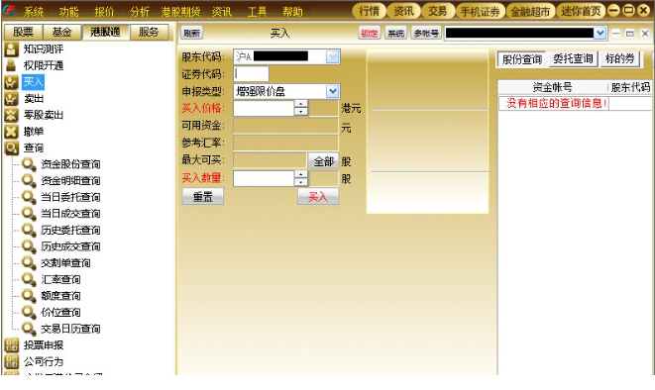
Task: Click the 行情 pill button
Action: point(370,11)
